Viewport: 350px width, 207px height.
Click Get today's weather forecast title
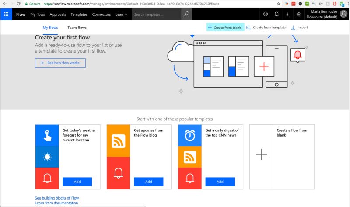79,135
